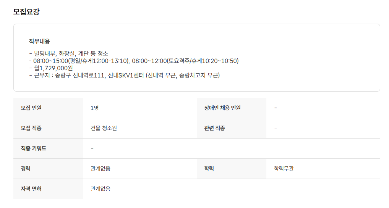Click the 자격 면허 label cell
The width and height of the screenshot is (389, 208).
31,189
